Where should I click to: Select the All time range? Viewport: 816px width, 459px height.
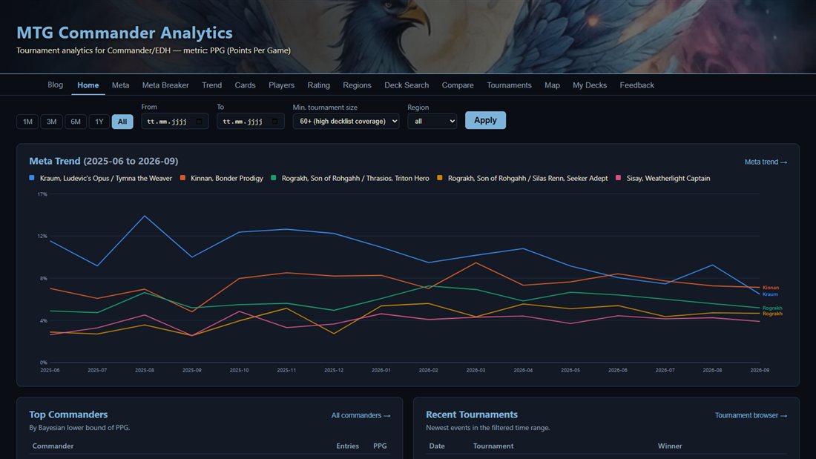(x=122, y=122)
